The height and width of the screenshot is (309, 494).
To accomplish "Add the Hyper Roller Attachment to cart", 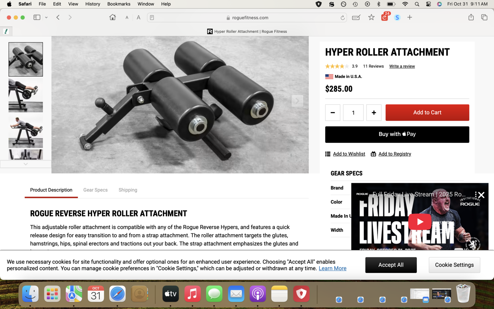I will pos(427,112).
